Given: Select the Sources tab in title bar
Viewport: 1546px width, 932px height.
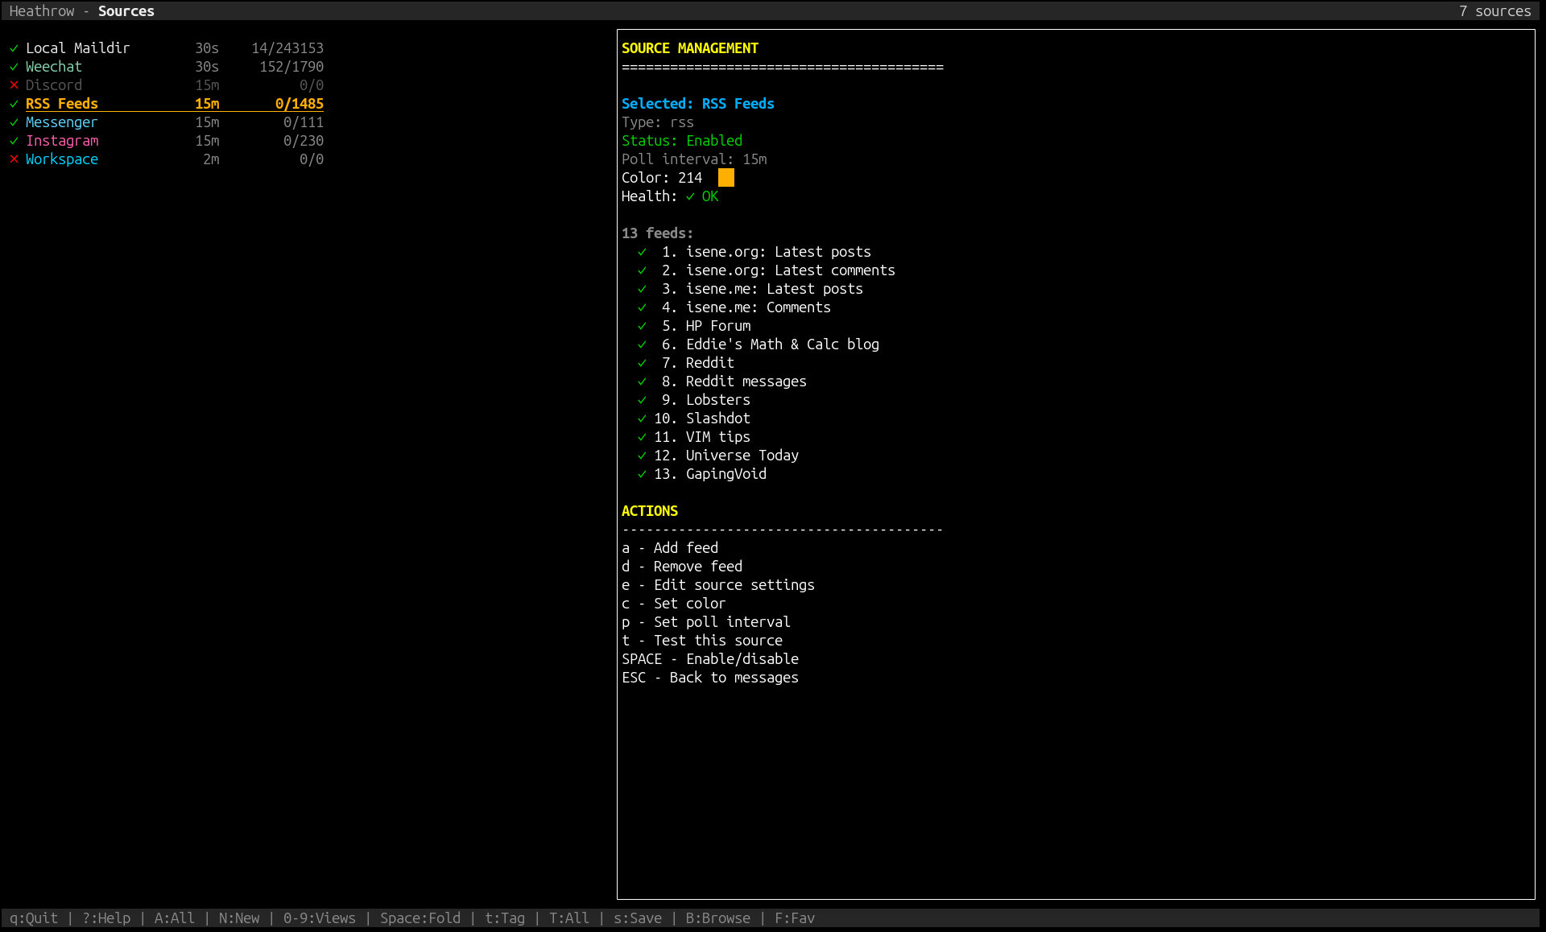Looking at the screenshot, I should click(126, 10).
